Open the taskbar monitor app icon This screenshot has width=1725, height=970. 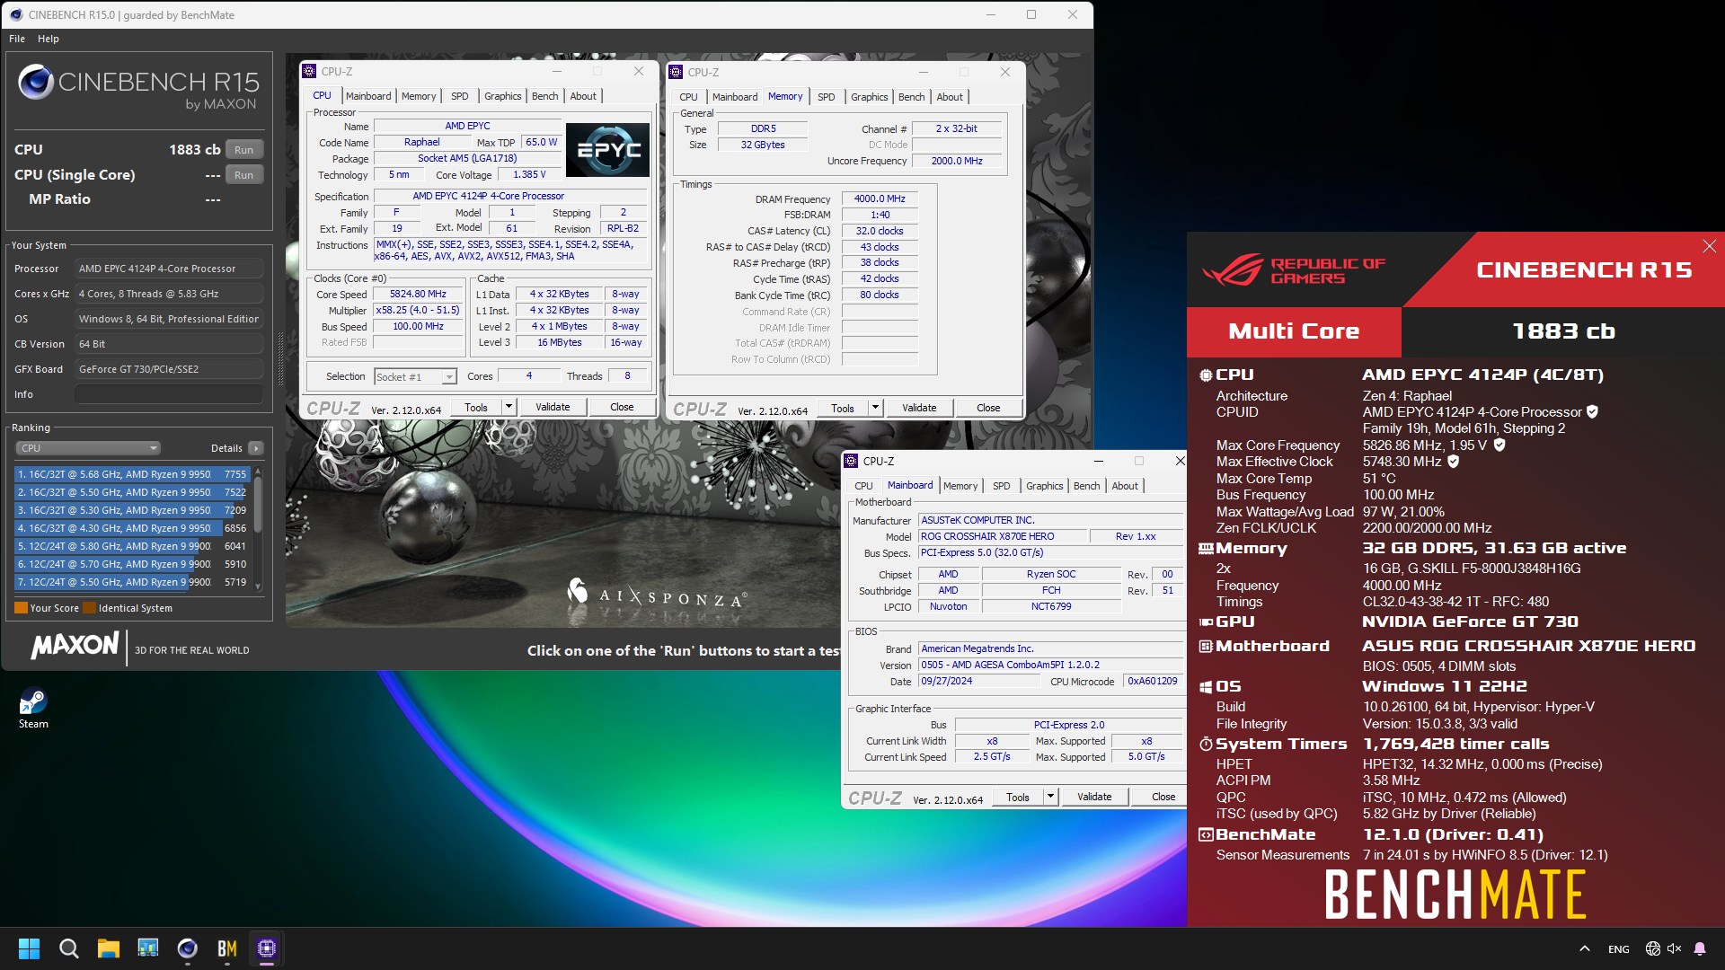pyautogui.click(x=147, y=948)
